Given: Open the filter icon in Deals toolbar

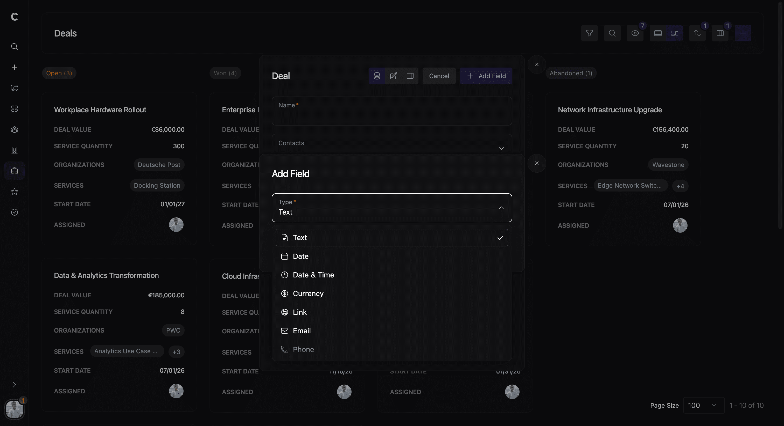Looking at the screenshot, I should 589,33.
